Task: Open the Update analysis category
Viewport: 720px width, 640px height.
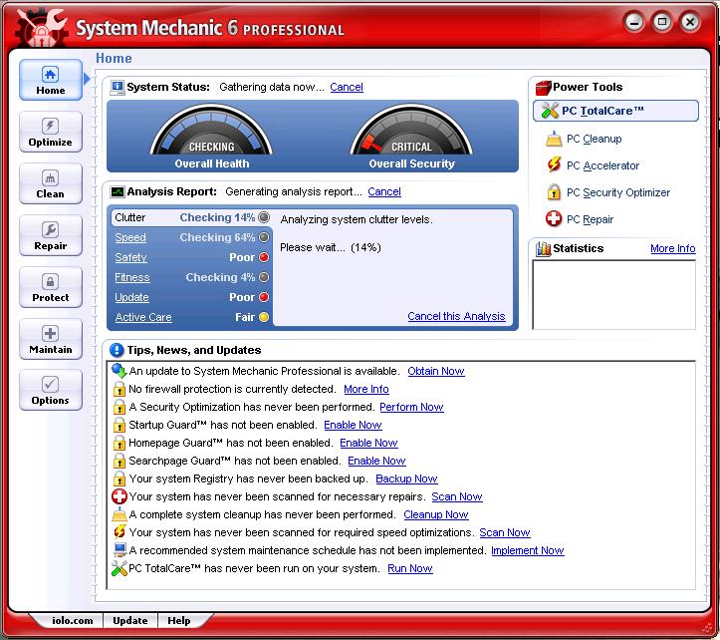Action: click(x=131, y=297)
